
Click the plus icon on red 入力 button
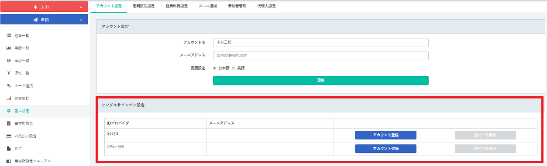click(35, 7)
